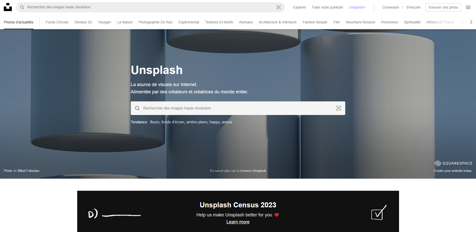
Task: Open the Unsplash+ link
Action: click(357, 7)
